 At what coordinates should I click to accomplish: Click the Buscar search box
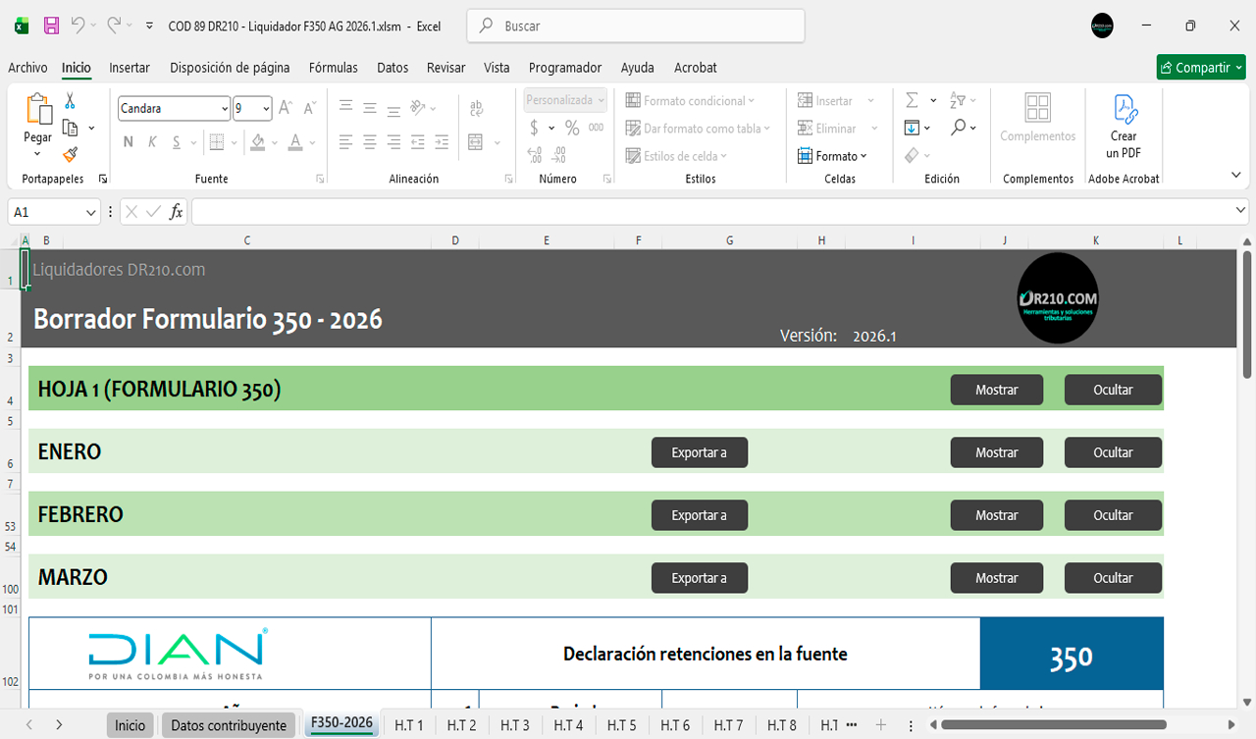coord(636,26)
